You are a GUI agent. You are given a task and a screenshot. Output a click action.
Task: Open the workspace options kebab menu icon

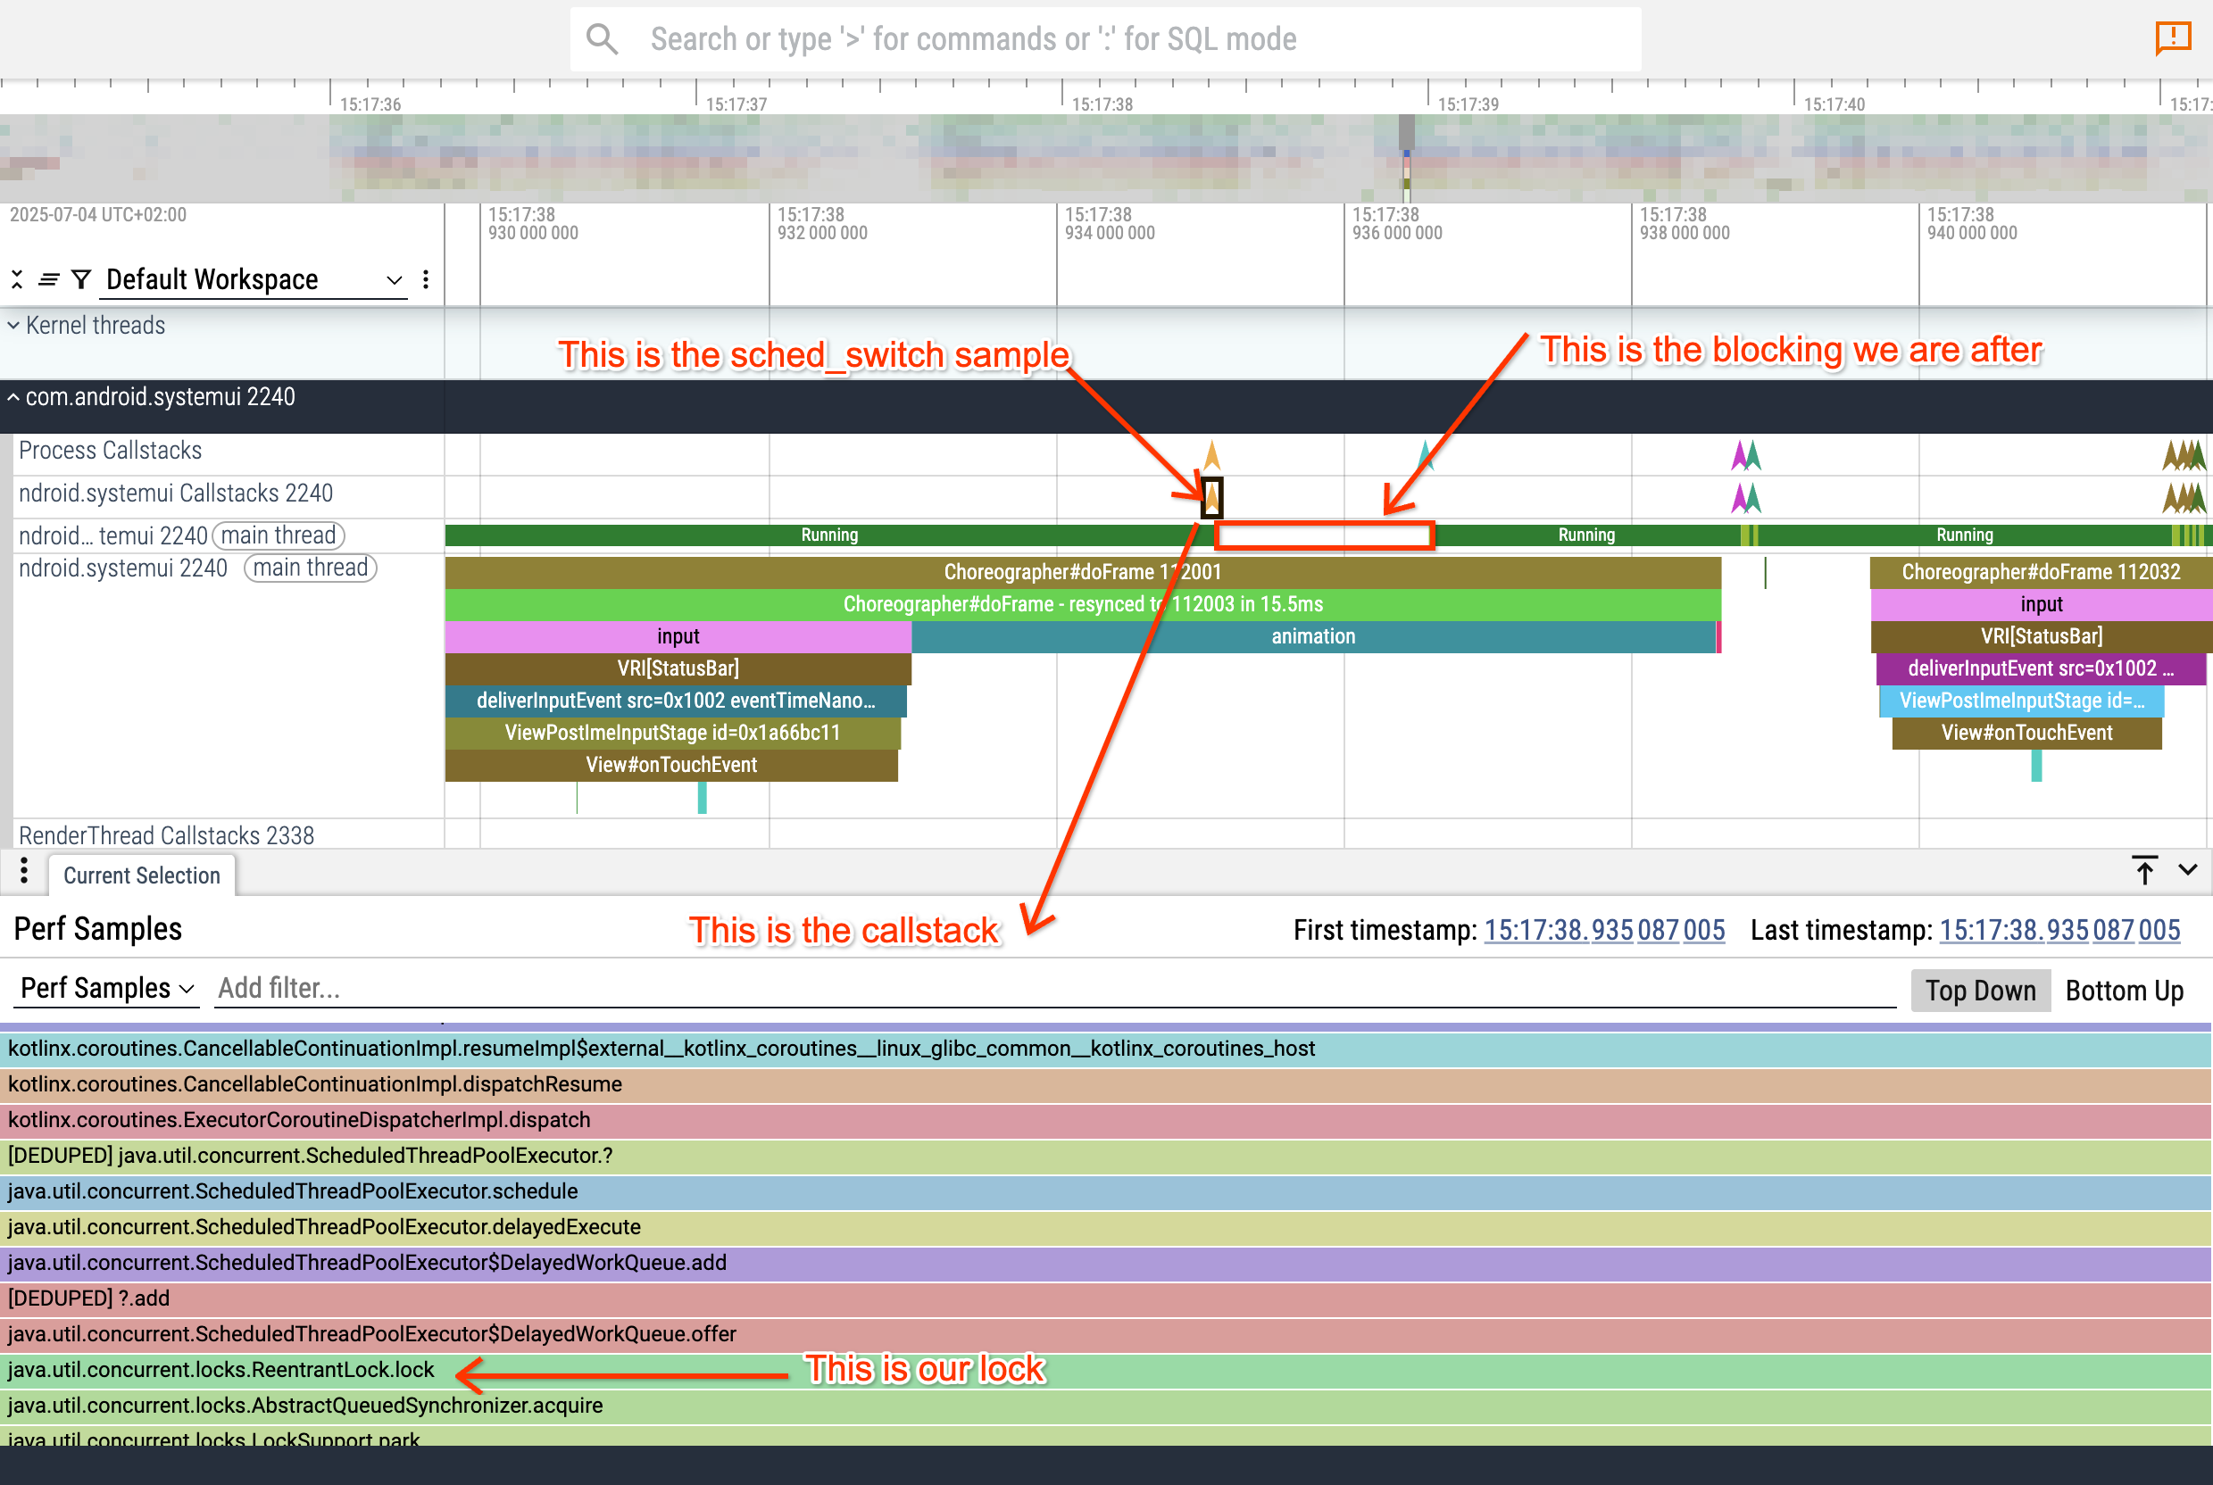tap(428, 279)
